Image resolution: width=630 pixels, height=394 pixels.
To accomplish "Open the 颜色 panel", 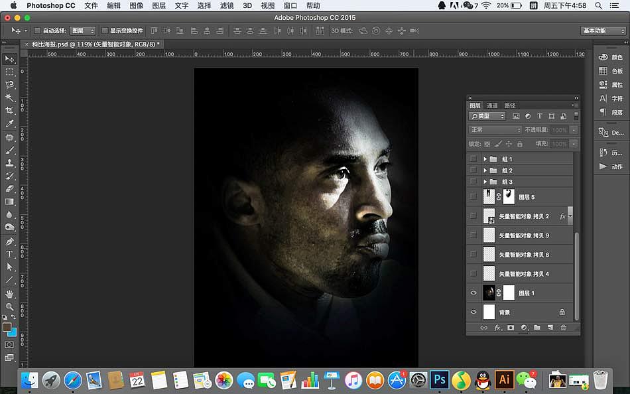I will [610, 57].
